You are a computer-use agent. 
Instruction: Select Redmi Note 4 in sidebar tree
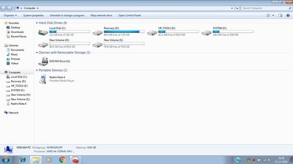point(18,103)
